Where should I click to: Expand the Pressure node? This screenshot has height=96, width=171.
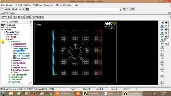[11, 61]
